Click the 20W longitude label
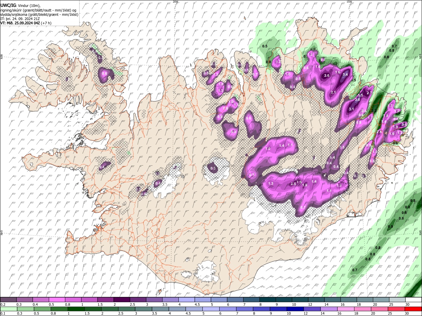The width and height of the screenshot is (422, 316). [x=175, y=2]
